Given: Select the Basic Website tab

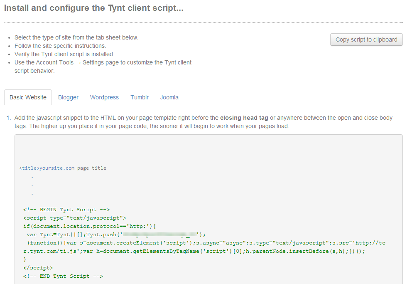Looking at the screenshot, I should point(28,97).
